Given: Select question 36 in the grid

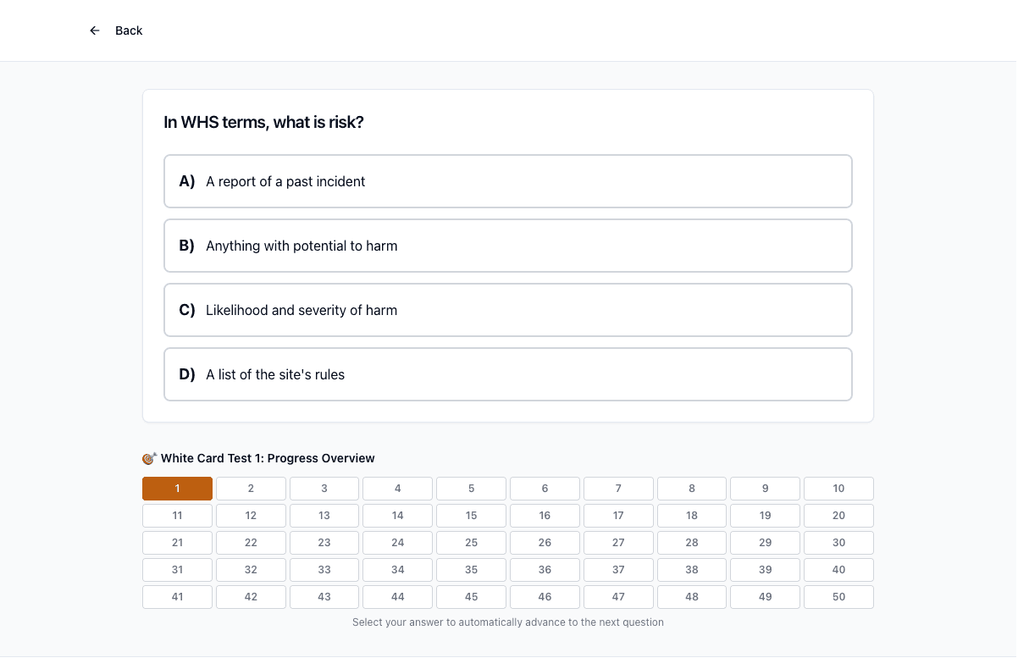Looking at the screenshot, I should [x=545, y=570].
